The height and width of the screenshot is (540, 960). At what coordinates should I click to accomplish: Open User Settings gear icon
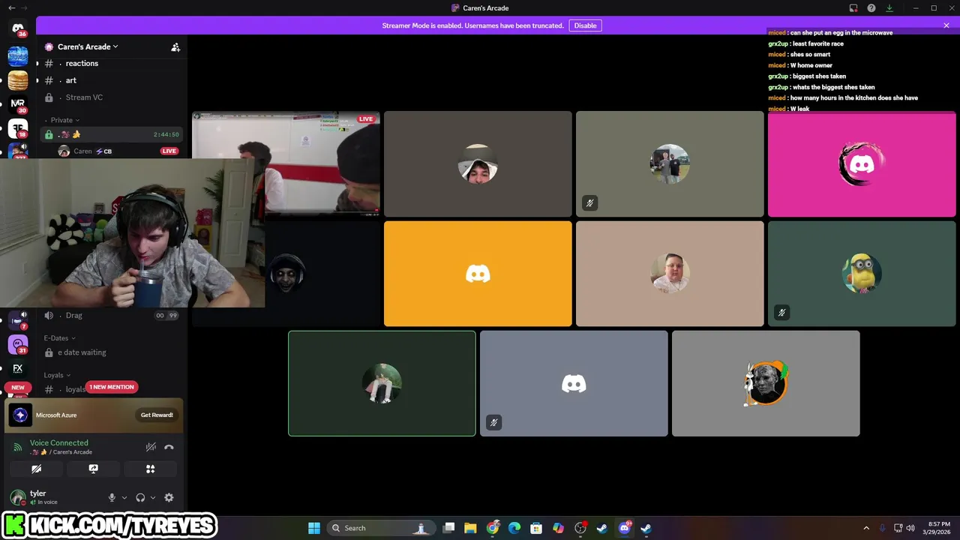point(169,497)
